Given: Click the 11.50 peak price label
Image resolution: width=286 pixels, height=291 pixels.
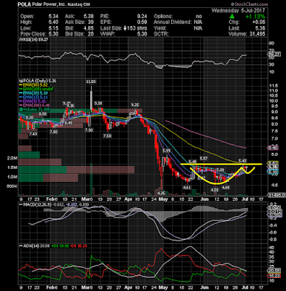Looking at the screenshot, I should coord(91,81).
